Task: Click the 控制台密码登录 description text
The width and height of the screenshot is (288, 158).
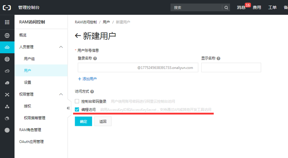Action: click(143, 101)
